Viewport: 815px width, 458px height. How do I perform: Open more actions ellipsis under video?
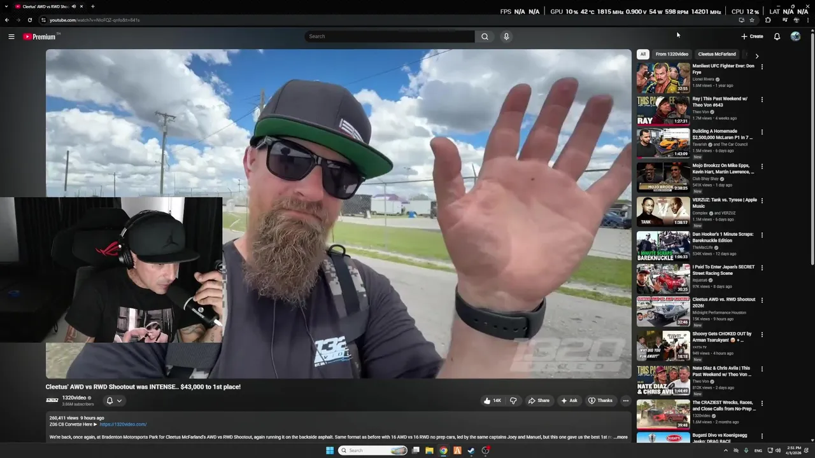click(626, 401)
